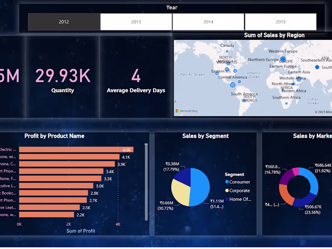
Task: Switch the year filter to 2013
Action: [136, 22]
